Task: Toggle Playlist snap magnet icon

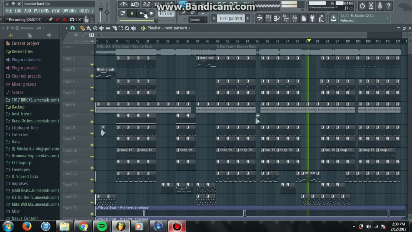Action: tap(72, 28)
